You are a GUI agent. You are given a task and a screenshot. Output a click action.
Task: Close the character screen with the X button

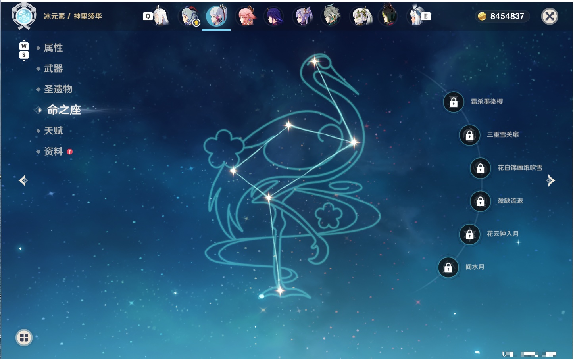[x=550, y=16]
